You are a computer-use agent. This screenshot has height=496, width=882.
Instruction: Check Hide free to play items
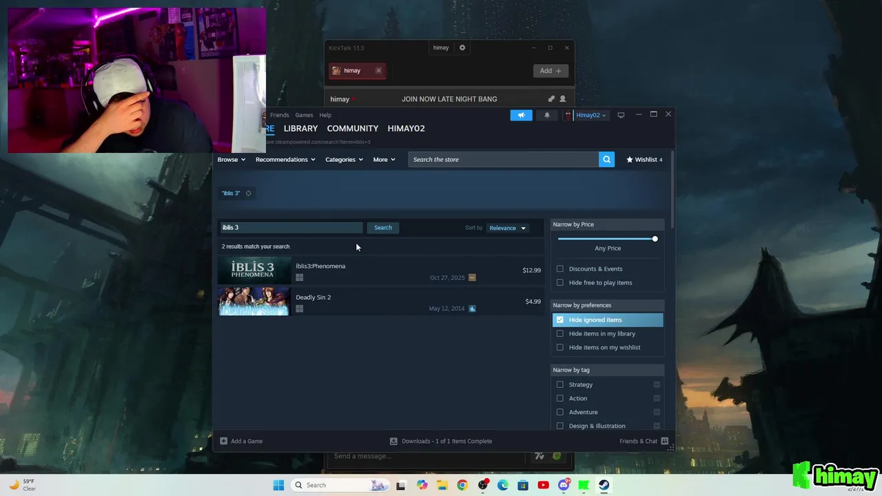click(560, 282)
